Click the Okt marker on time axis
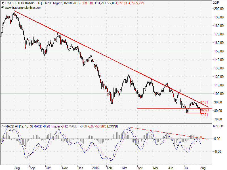 tap(48, 167)
